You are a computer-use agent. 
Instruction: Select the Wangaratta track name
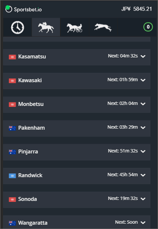(x=33, y=223)
